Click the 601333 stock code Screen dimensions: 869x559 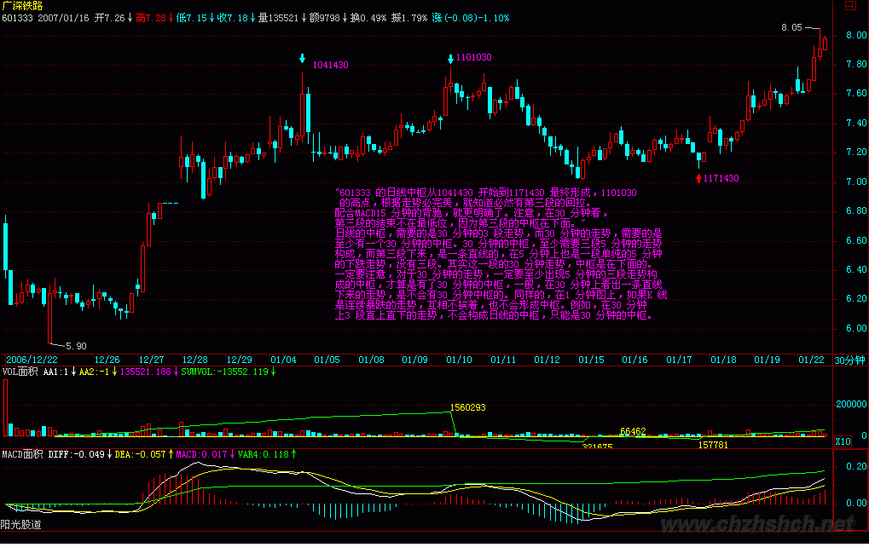tap(17, 17)
